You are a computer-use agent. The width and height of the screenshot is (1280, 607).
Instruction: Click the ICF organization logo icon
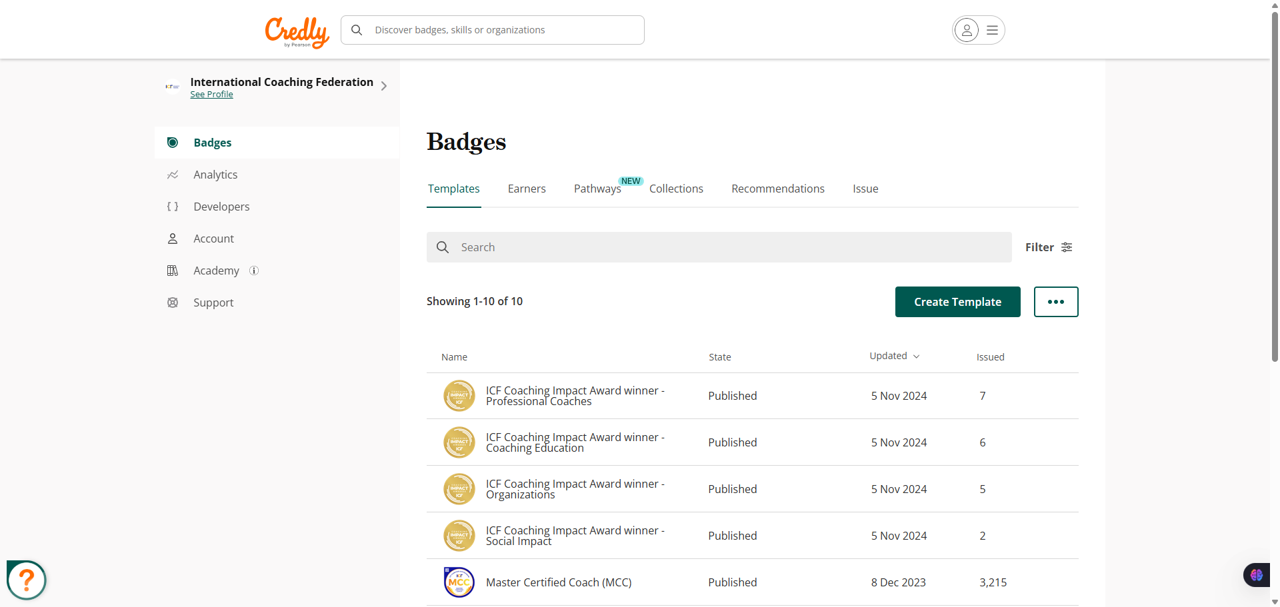[173, 87]
